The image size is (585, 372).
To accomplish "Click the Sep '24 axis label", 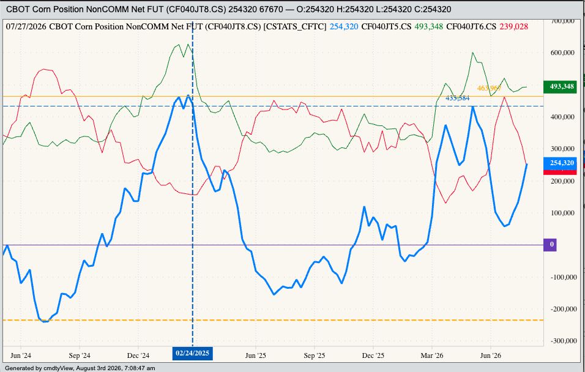I will coord(80,355).
